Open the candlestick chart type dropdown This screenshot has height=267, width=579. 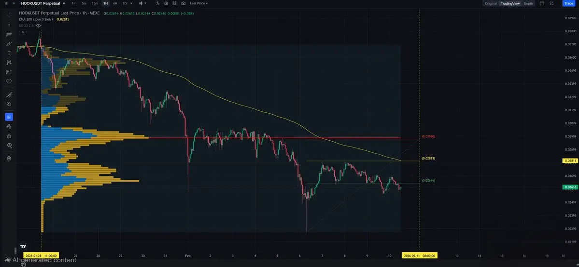(x=142, y=3)
